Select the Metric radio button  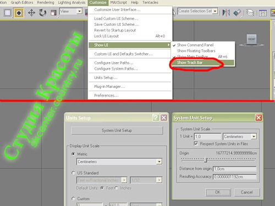pos(73,154)
